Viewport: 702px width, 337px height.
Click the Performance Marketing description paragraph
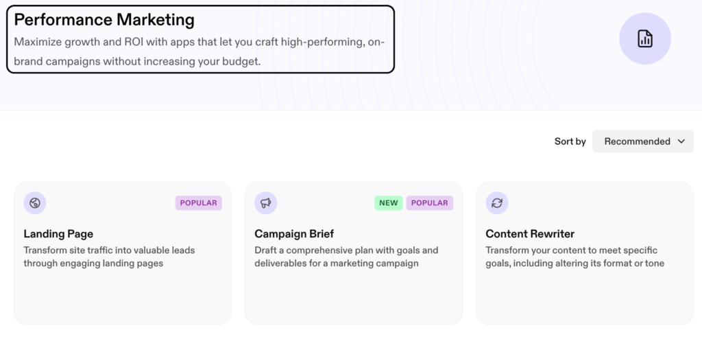tap(199, 52)
